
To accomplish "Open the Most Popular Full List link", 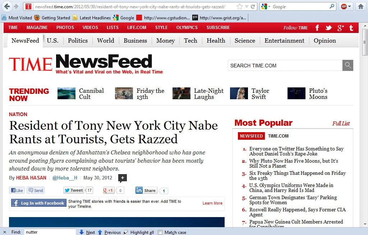I will click(x=341, y=123).
